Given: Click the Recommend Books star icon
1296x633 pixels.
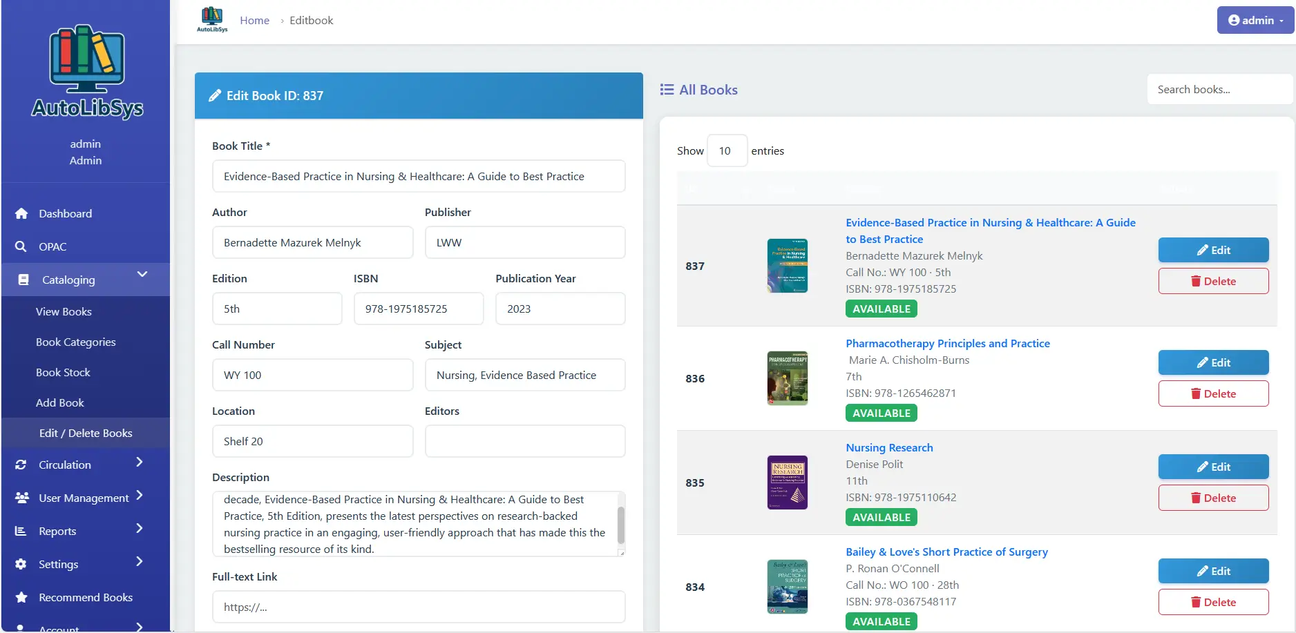Looking at the screenshot, I should click(21, 597).
